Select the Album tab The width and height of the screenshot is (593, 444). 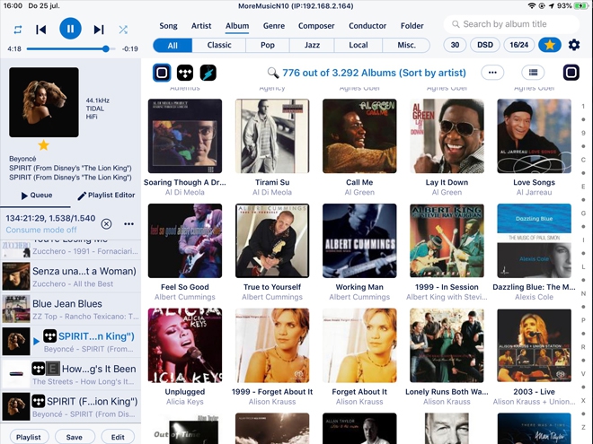click(x=237, y=26)
